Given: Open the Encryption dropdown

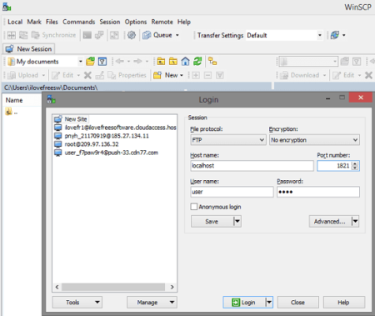Looking at the screenshot, I should click(x=314, y=140).
